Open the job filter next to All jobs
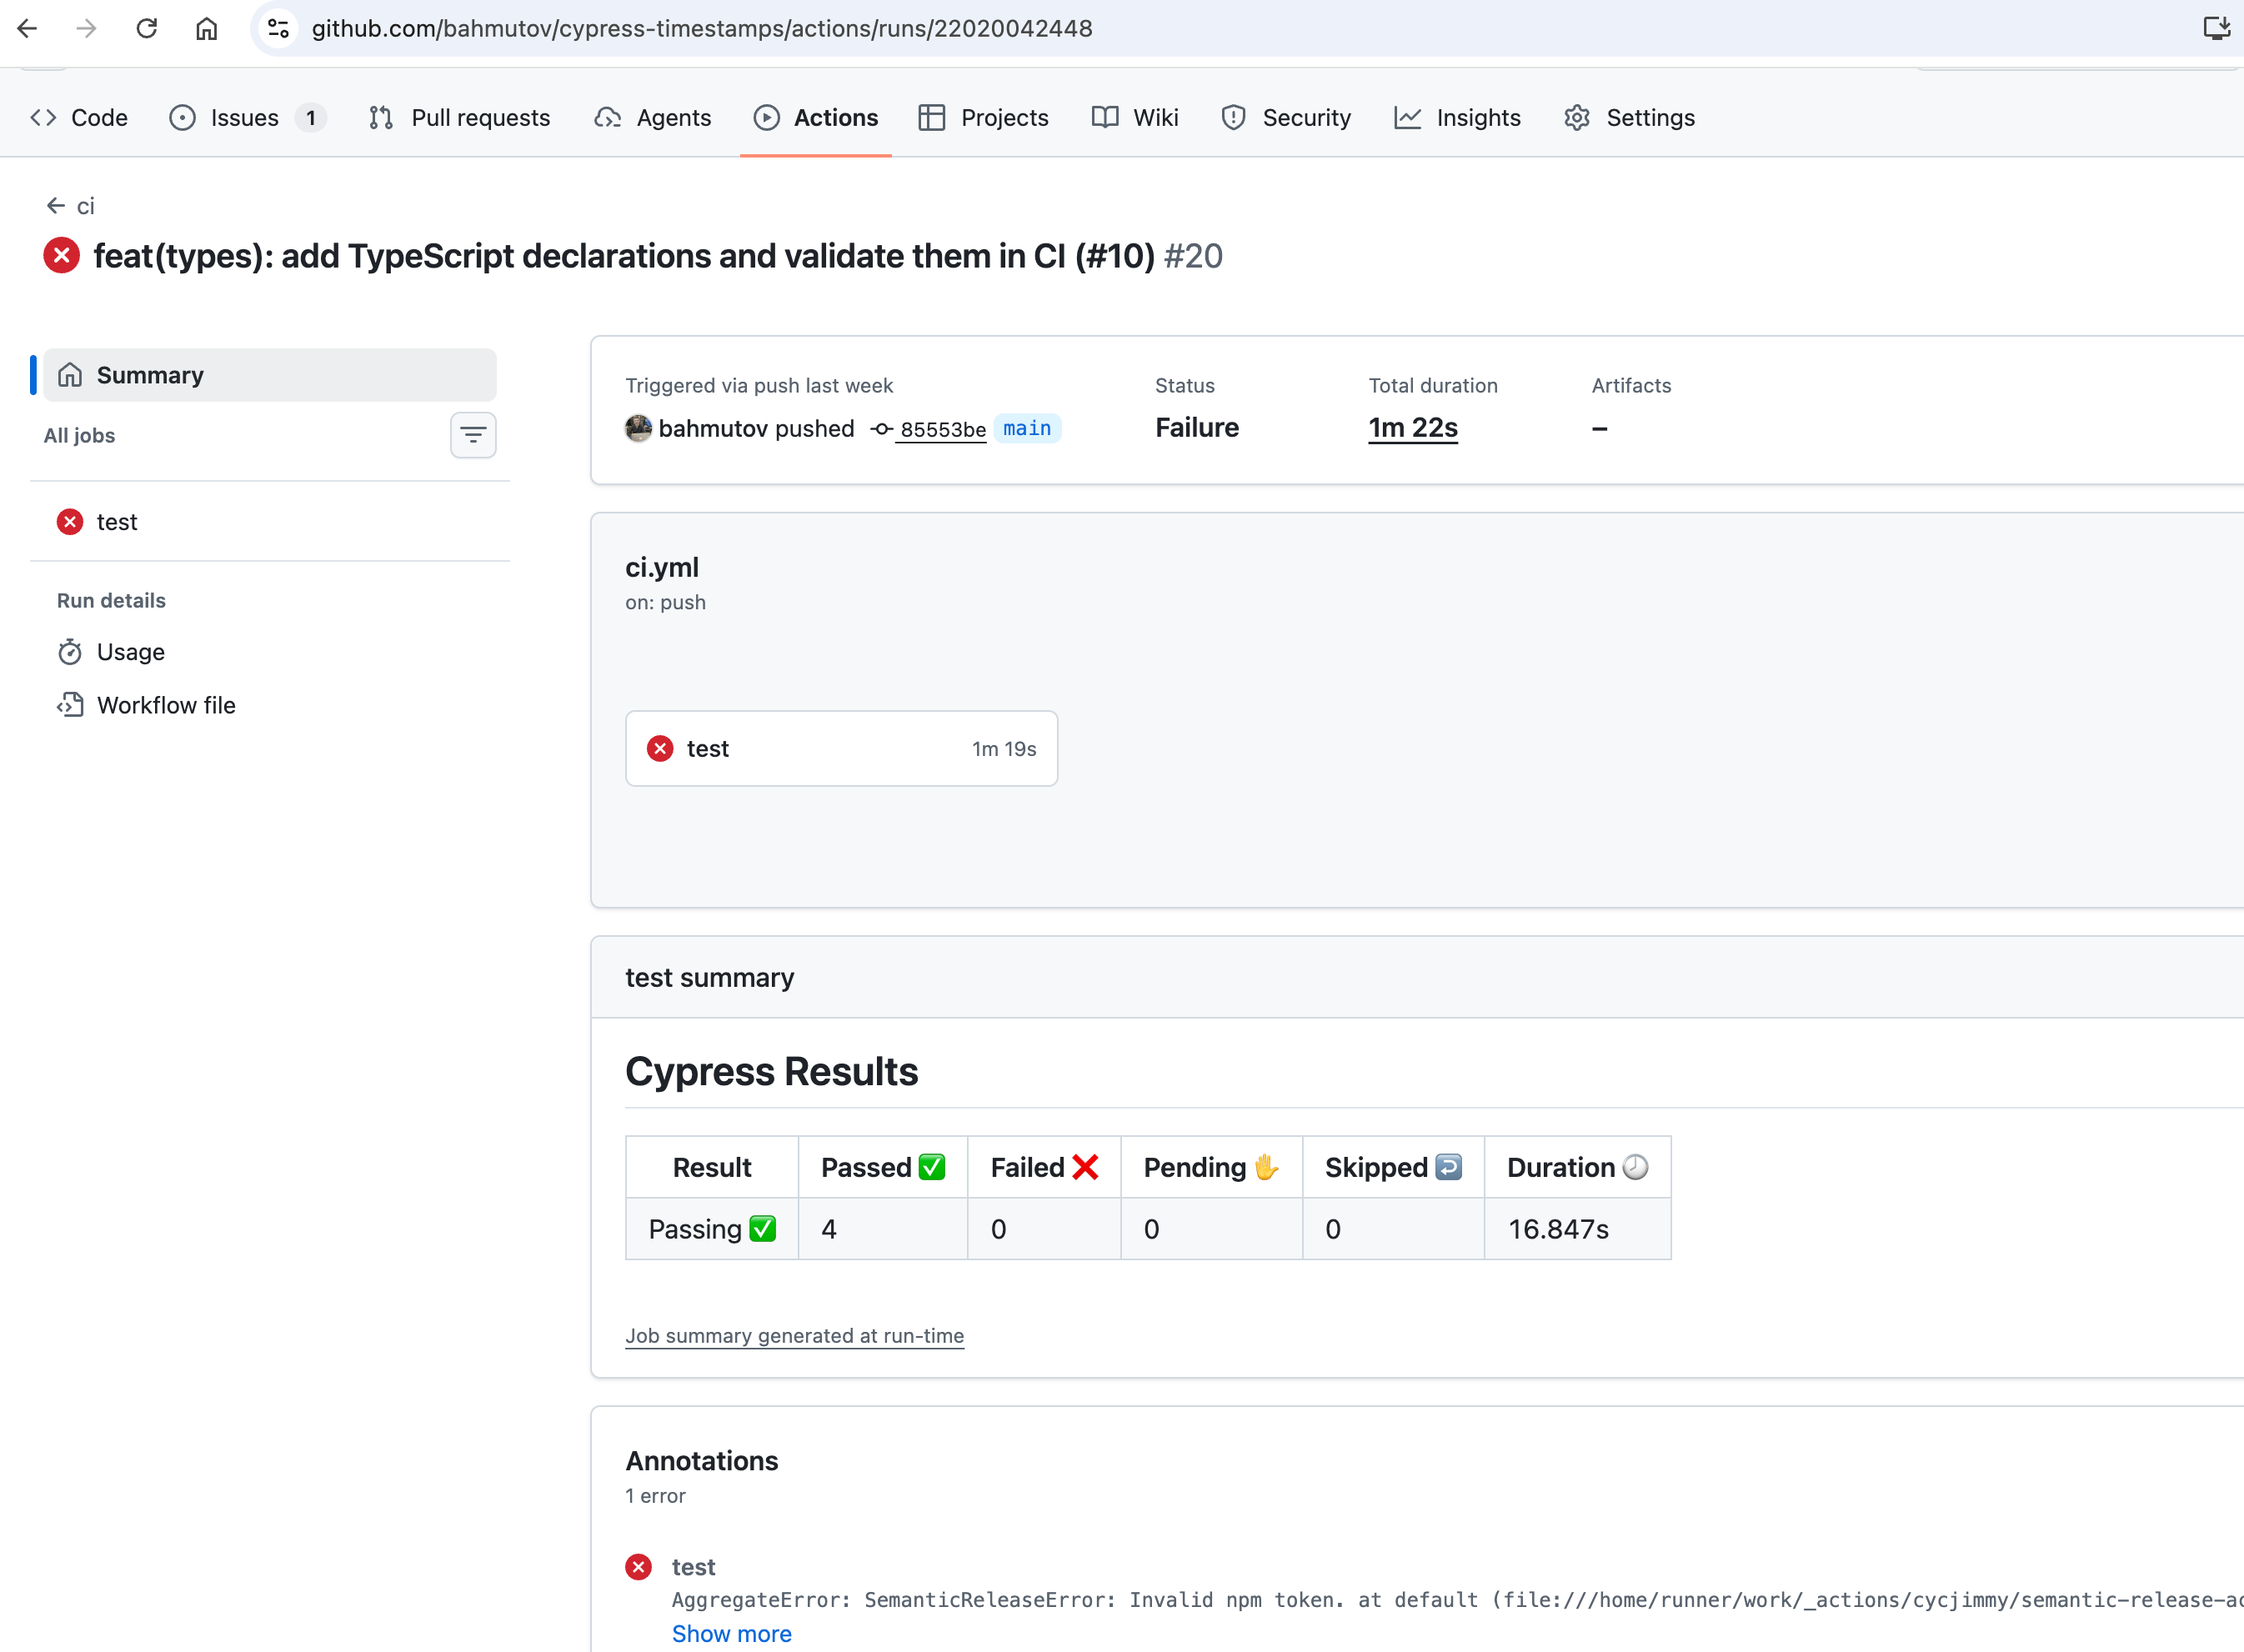 pos(472,435)
